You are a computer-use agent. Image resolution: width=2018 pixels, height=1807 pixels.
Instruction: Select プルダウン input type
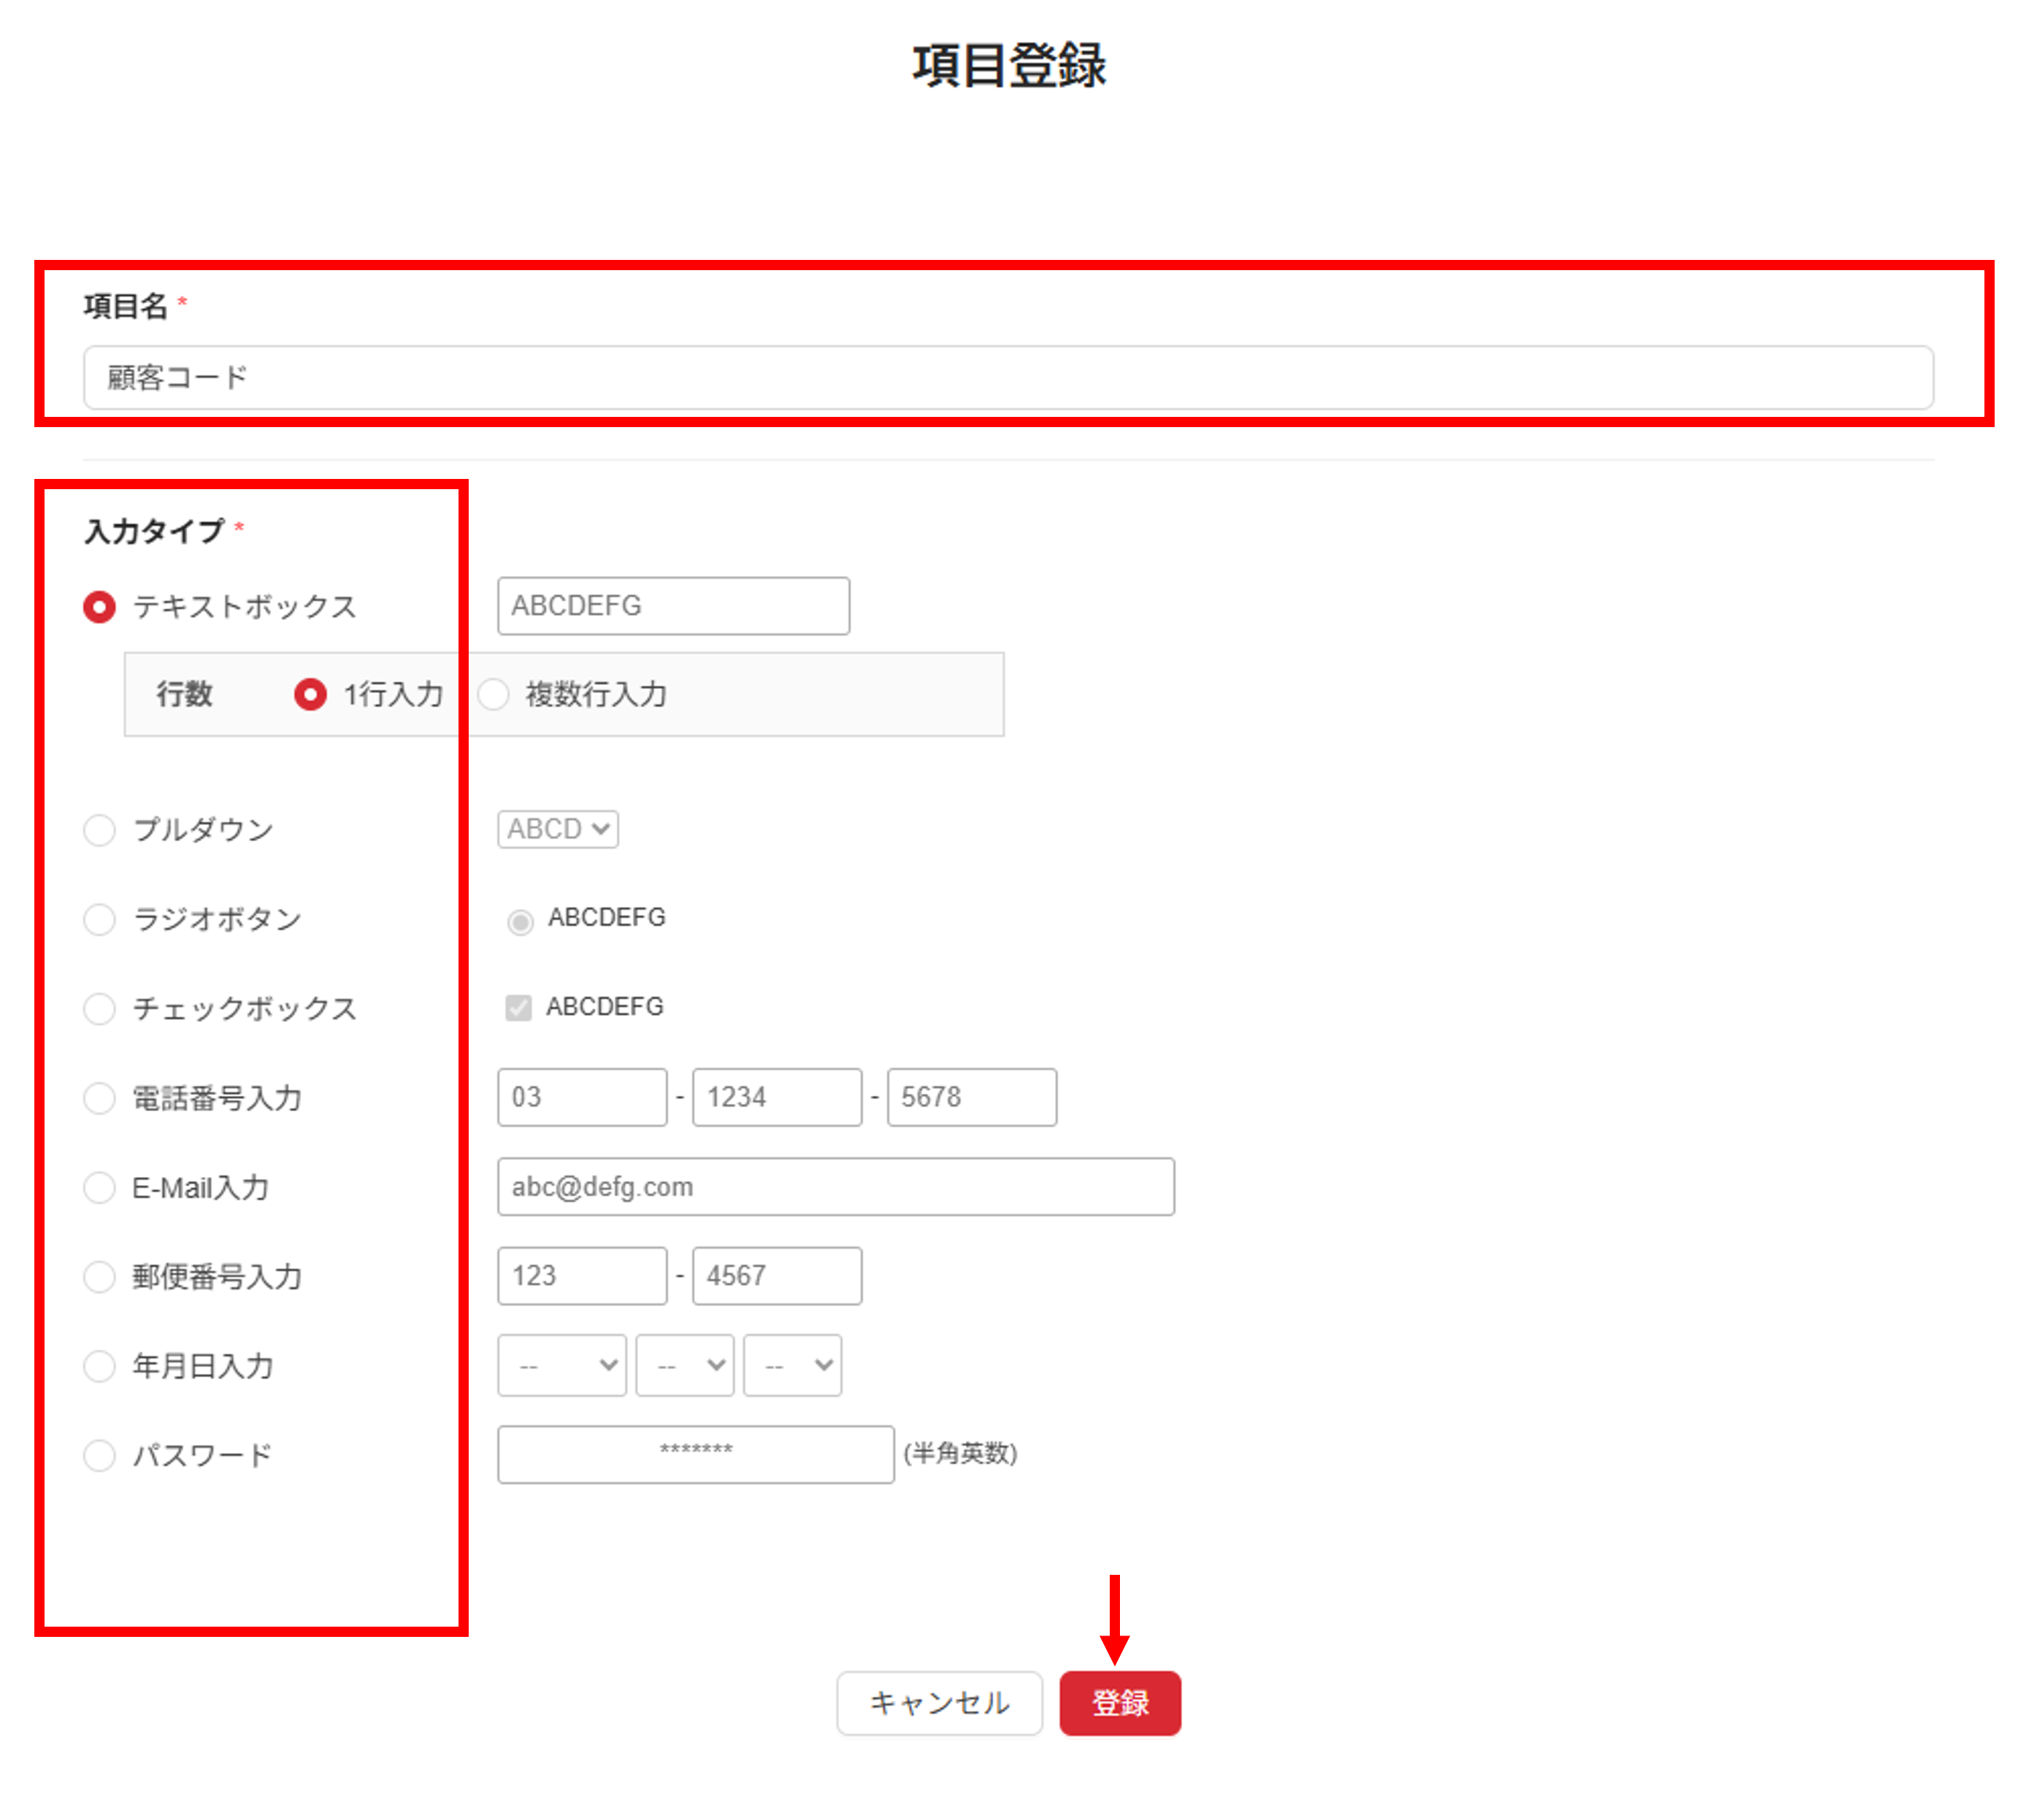click(x=99, y=830)
